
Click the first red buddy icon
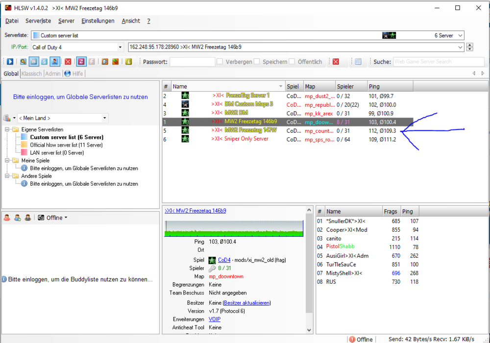point(7,218)
